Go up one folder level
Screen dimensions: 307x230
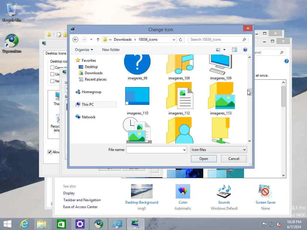[x=98, y=40]
